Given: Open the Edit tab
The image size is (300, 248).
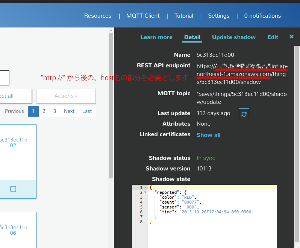Looking at the screenshot, I should coord(273,37).
